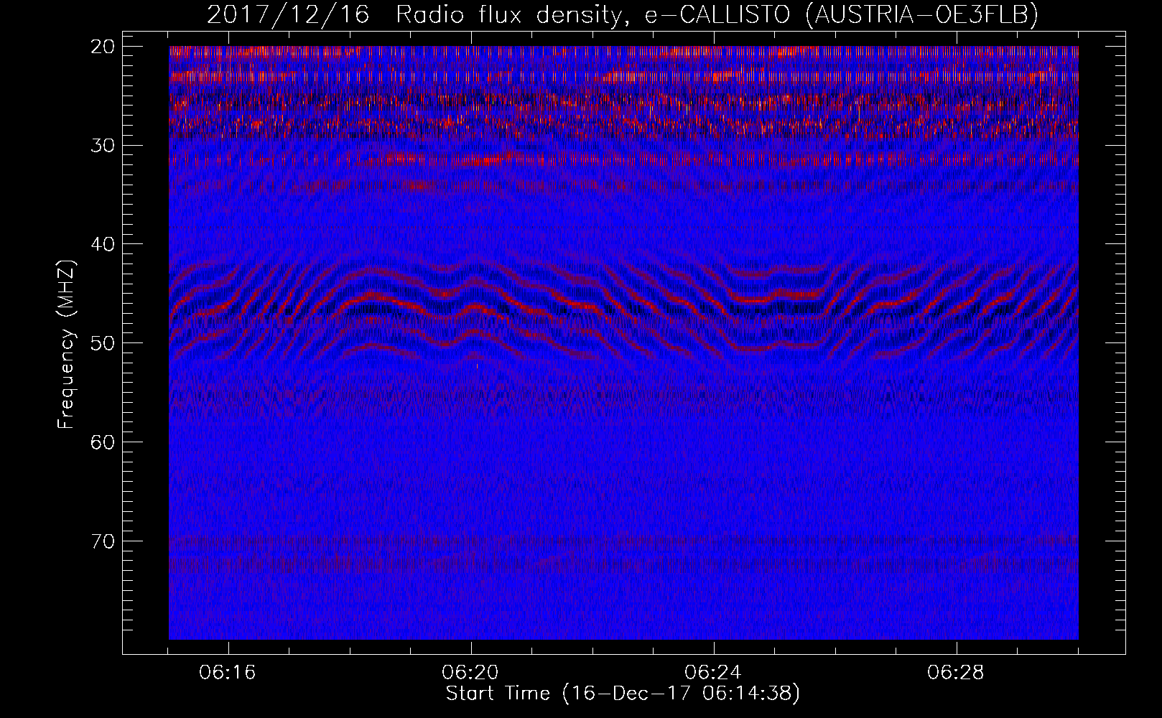Click the '06:28' time tick label
This screenshot has width=1162, height=718.
957,673
